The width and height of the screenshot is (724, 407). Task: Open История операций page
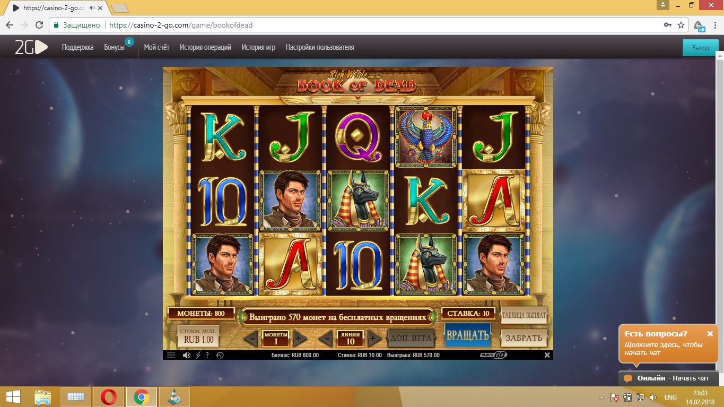(x=205, y=47)
